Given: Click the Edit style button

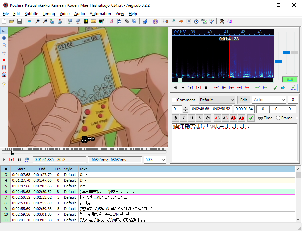Looking at the screenshot, I should point(243,100).
